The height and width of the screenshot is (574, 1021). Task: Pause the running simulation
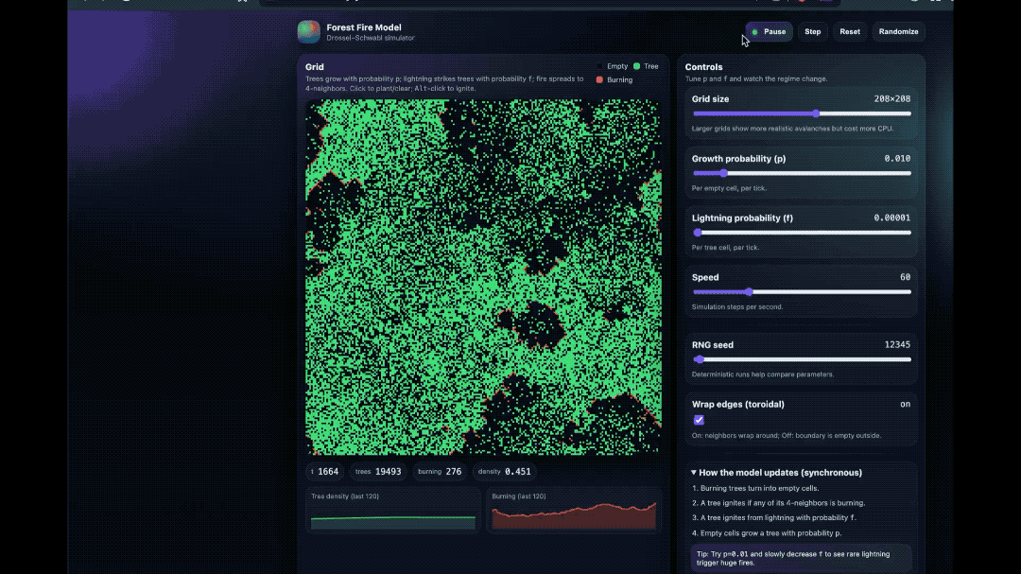tap(768, 32)
